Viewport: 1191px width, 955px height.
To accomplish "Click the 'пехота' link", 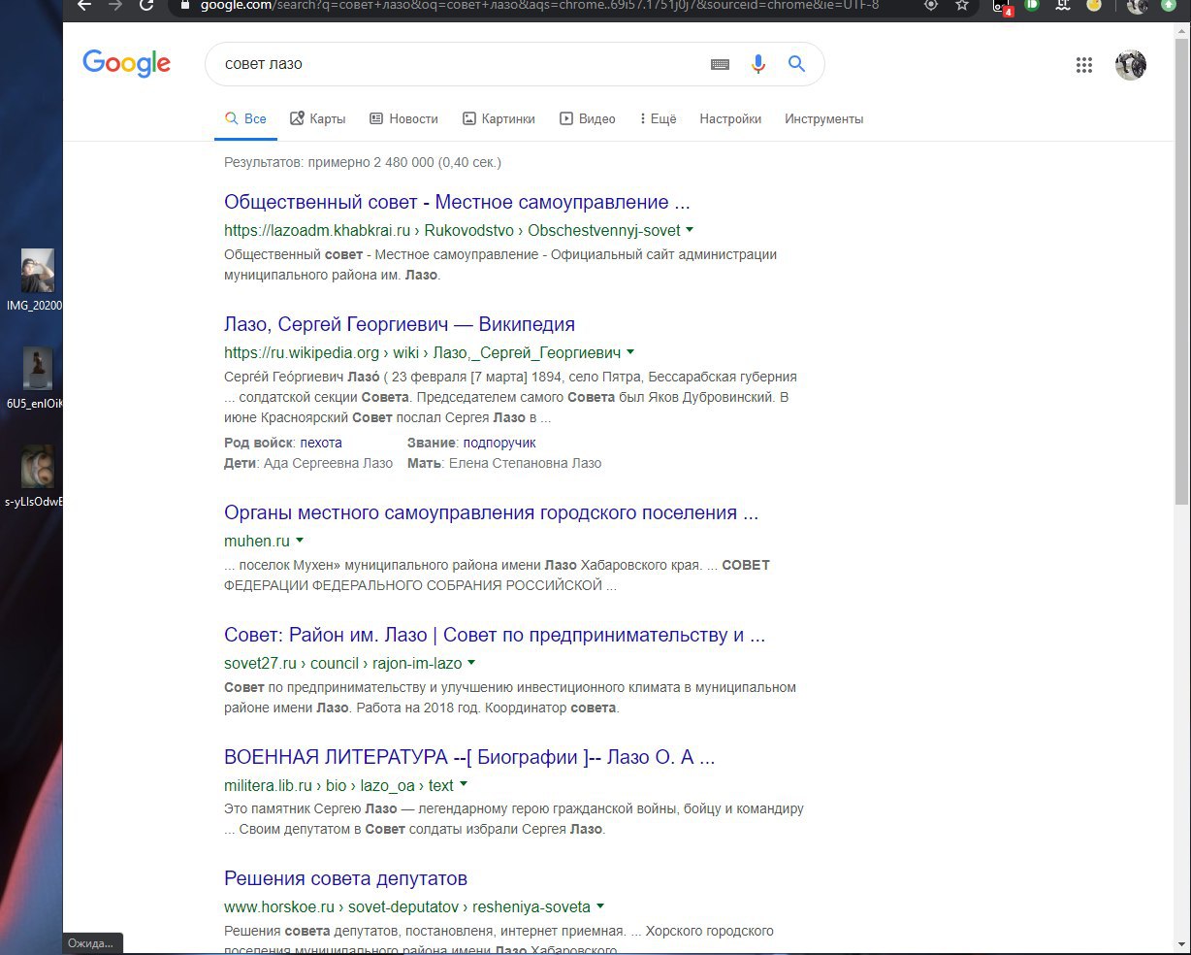I will click(x=321, y=443).
